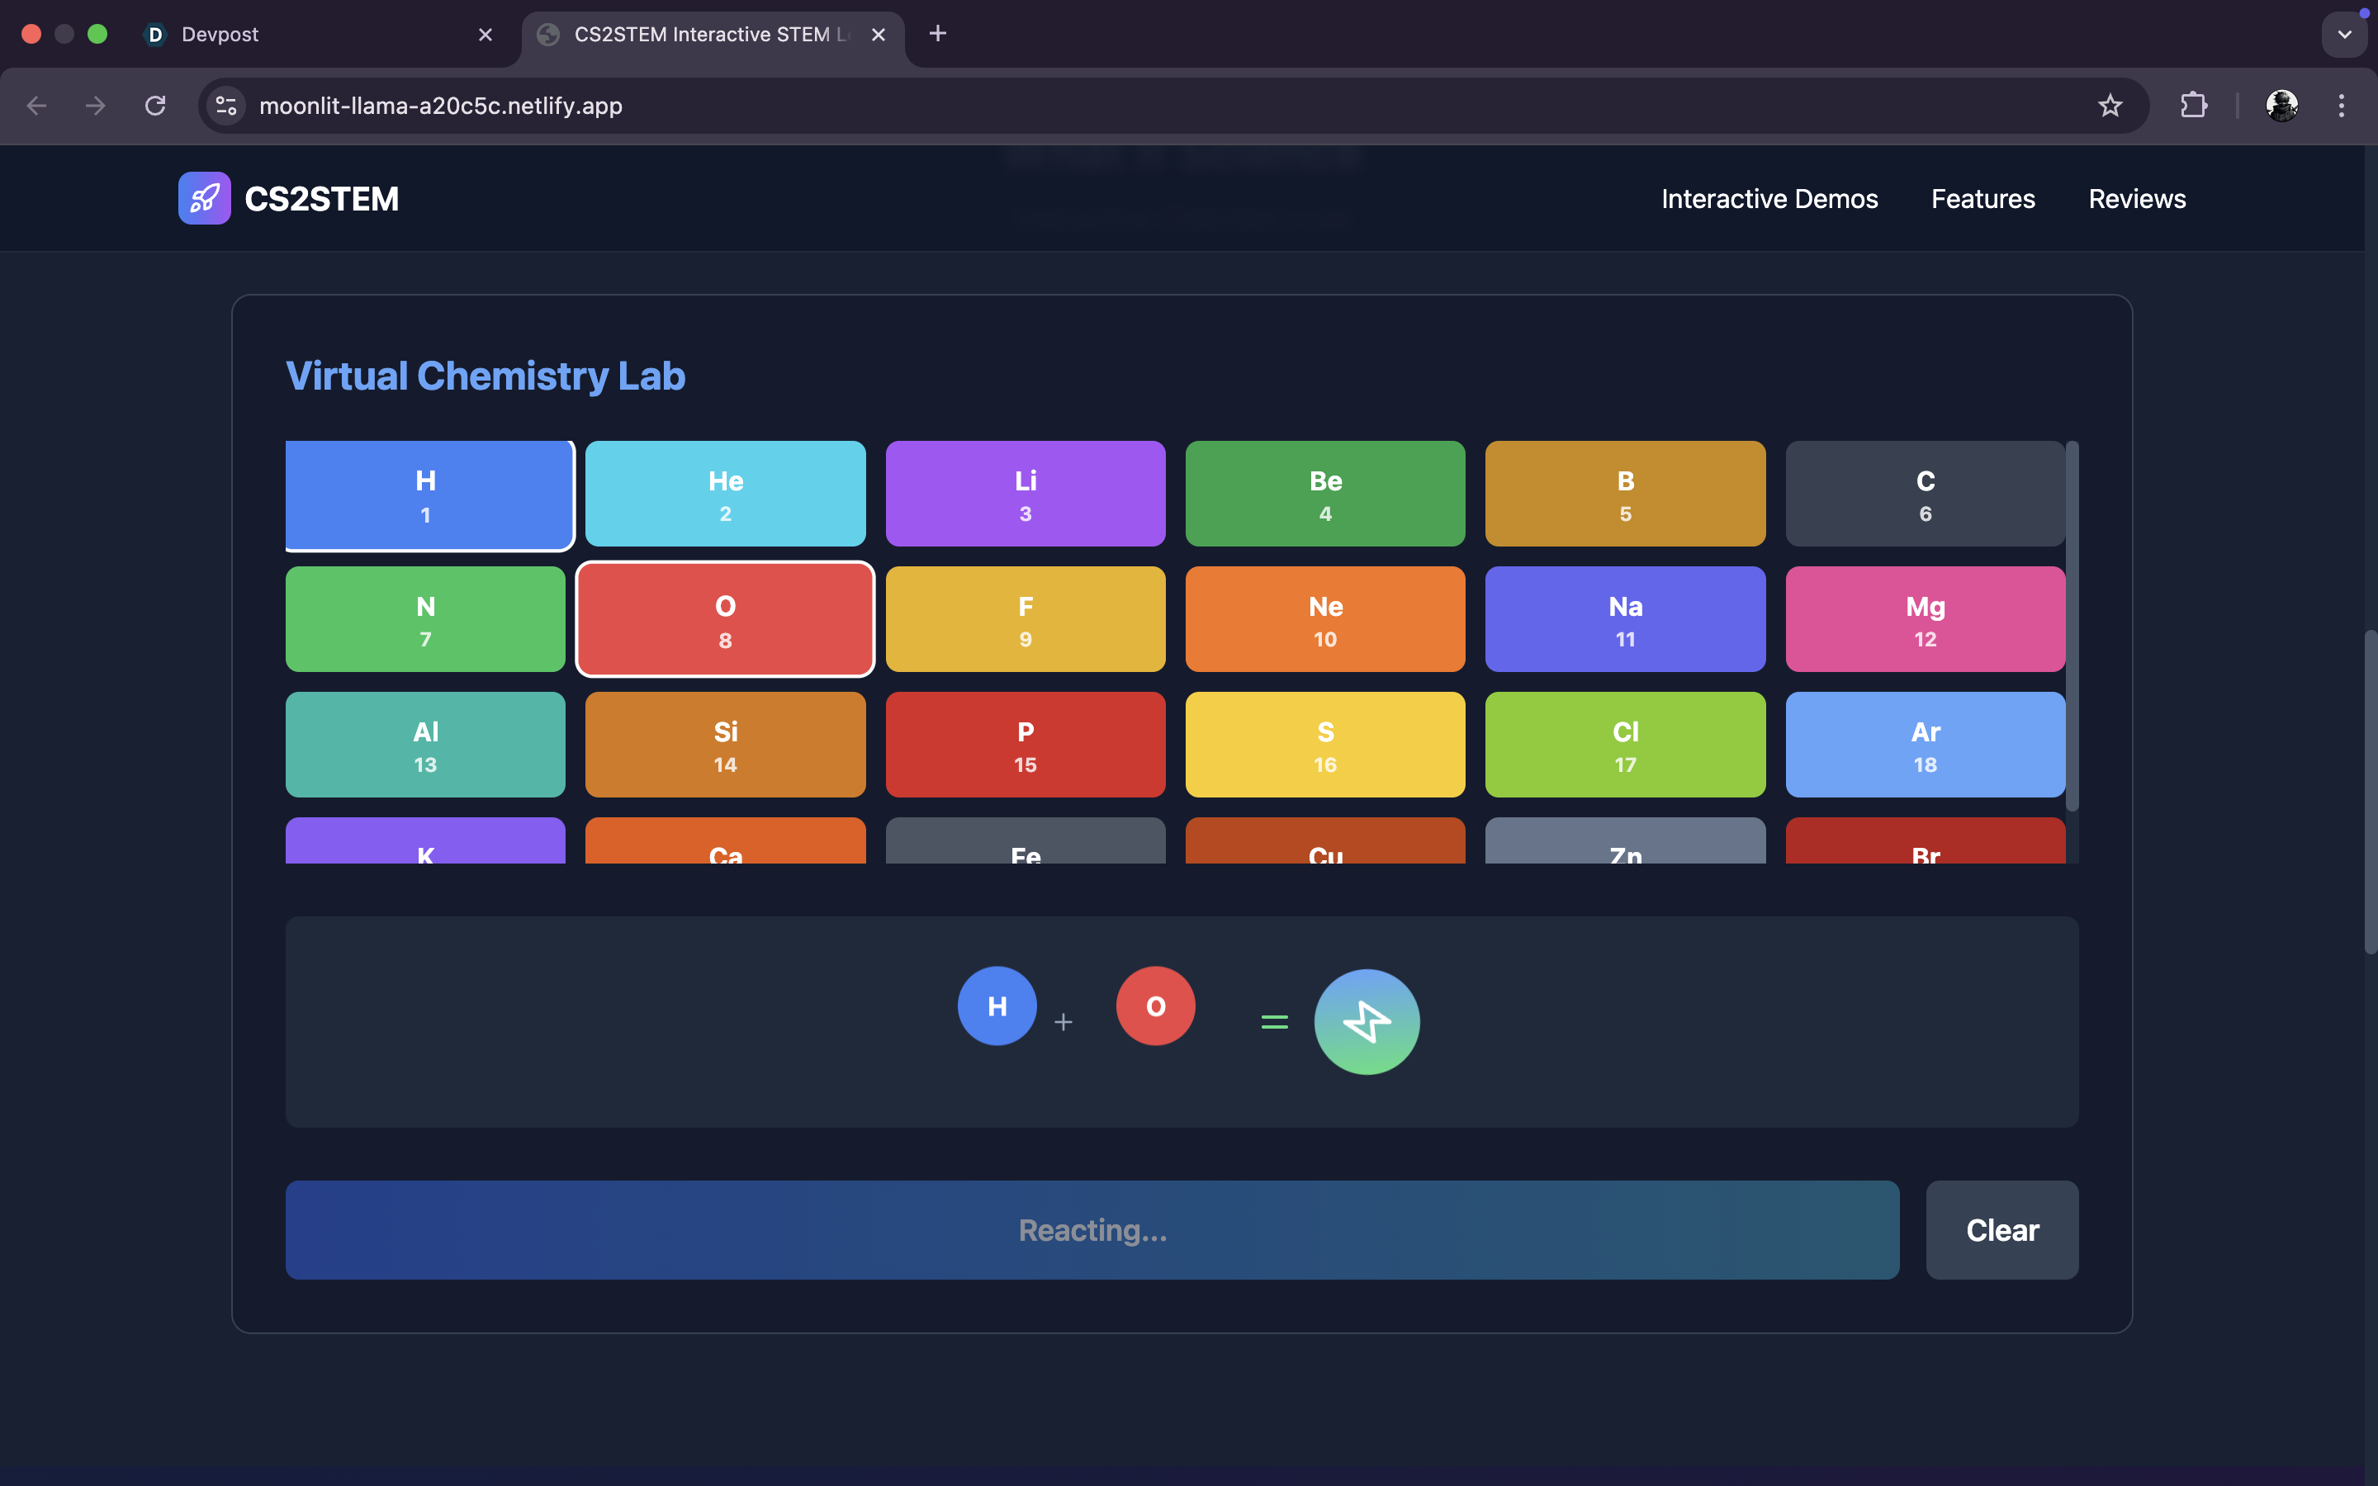Click the profile avatar icon
This screenshot has height=1486, width=2378.
(x=2281, y=105)
